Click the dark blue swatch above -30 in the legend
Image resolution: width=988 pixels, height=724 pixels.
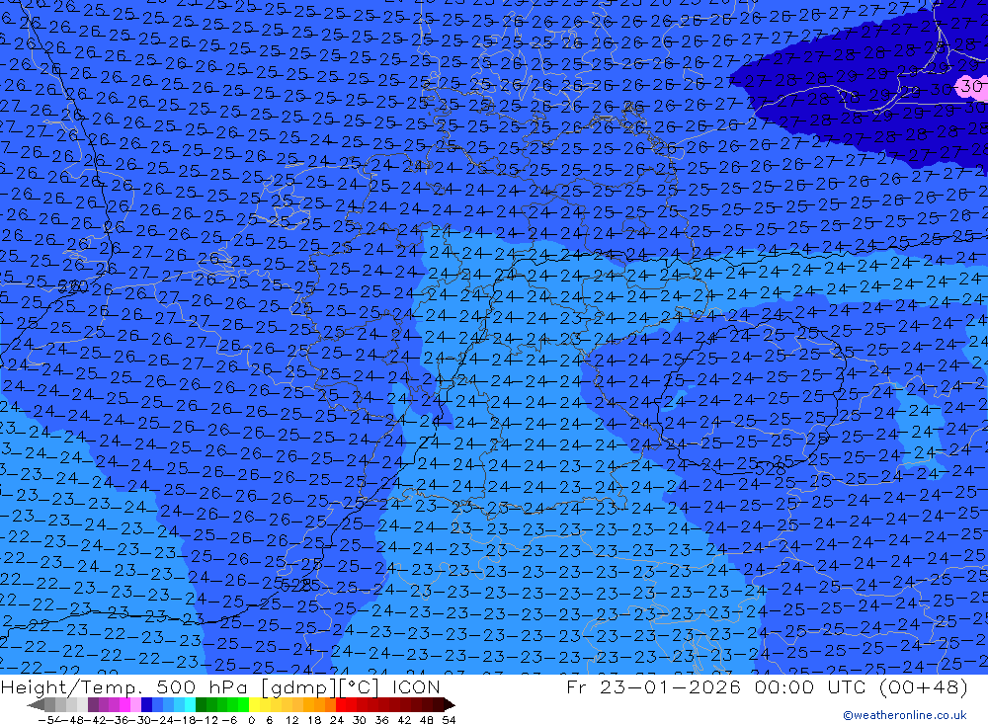(147, 704)
